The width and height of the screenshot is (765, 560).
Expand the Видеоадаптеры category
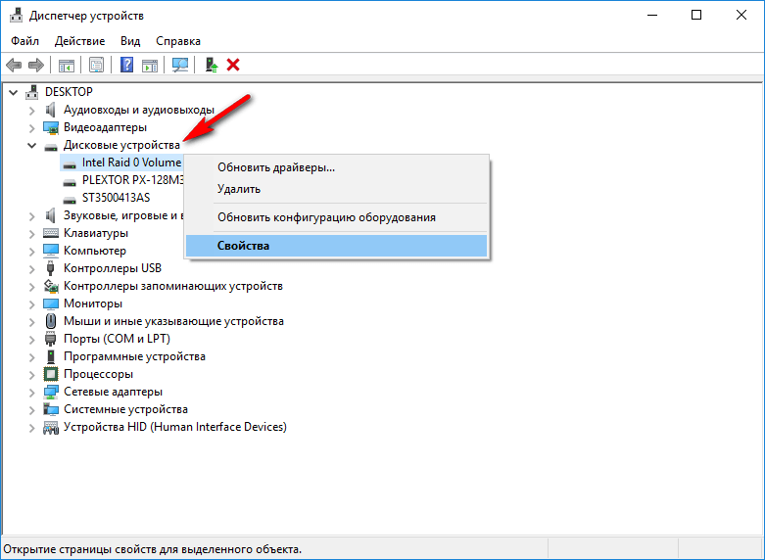31,128
